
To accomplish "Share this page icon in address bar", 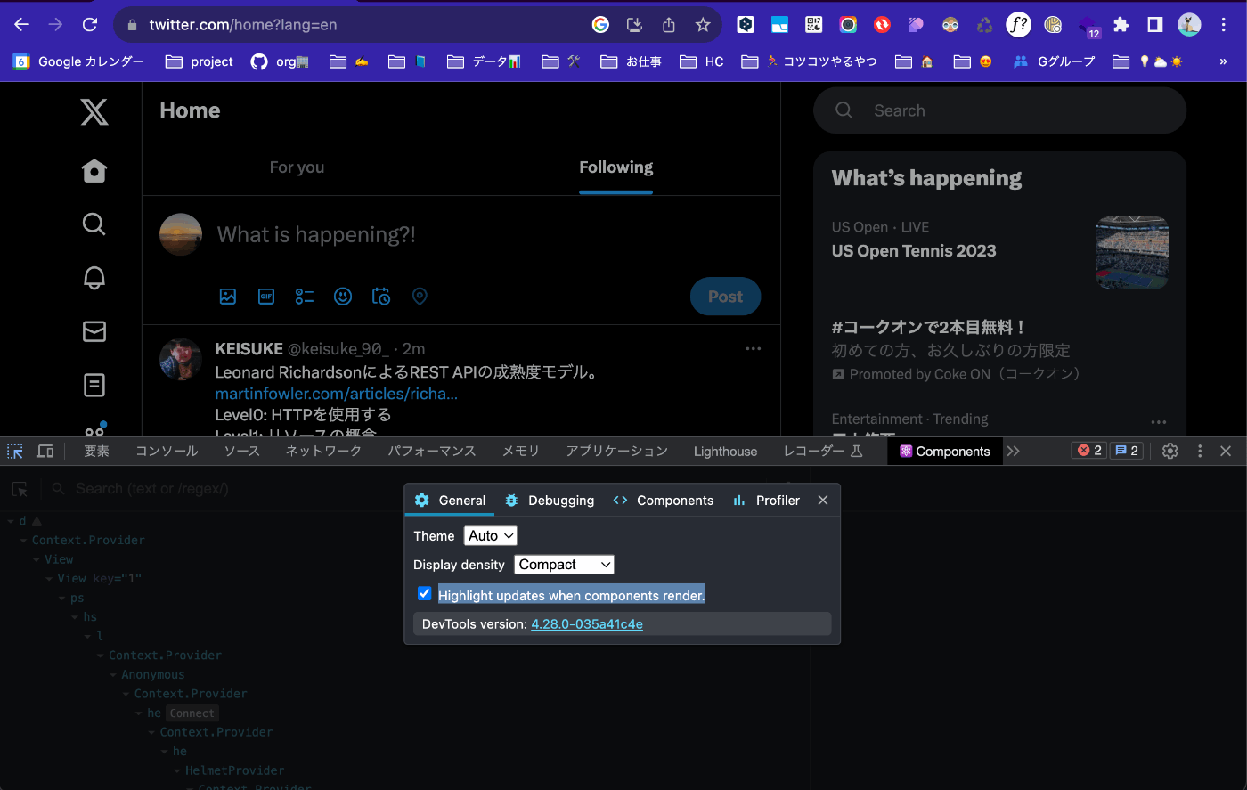I will tap(669, 25).
